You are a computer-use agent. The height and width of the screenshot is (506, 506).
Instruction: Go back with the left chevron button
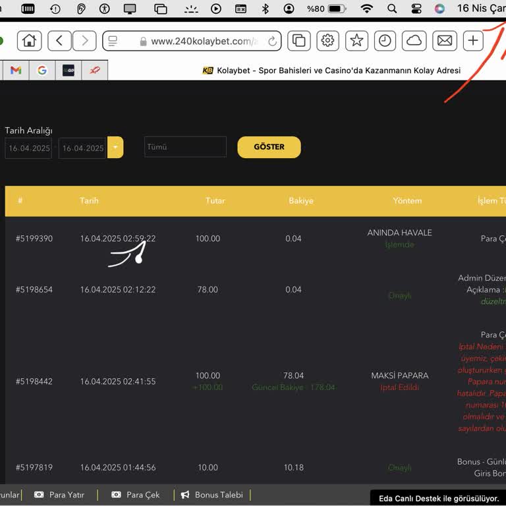click(x=59, y=41)
